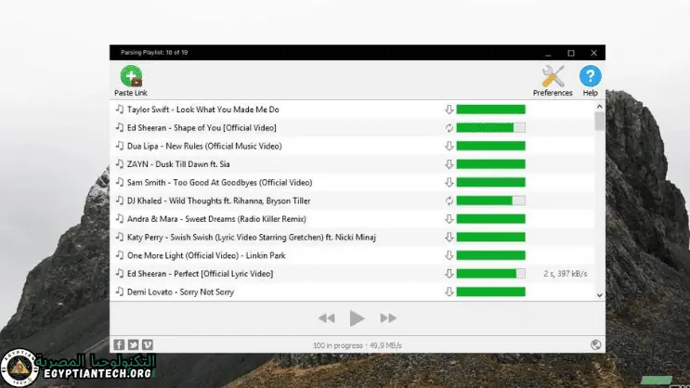Click download arrow for Taylor Swift track
The width and height of the screenshot is (690, 388).
(x=449, y=110)
